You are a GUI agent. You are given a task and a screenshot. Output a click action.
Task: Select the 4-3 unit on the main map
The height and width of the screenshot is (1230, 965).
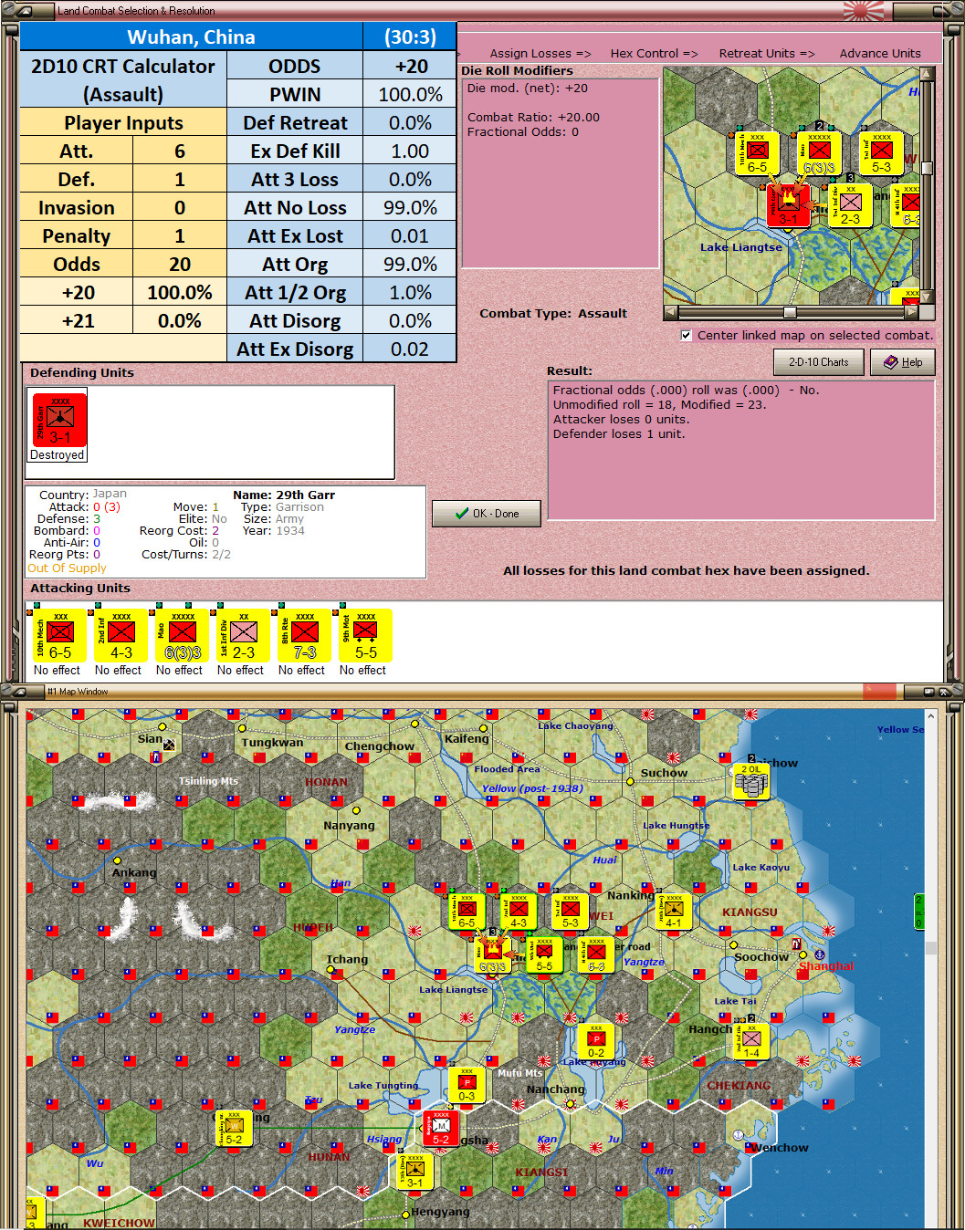point(519,910)
